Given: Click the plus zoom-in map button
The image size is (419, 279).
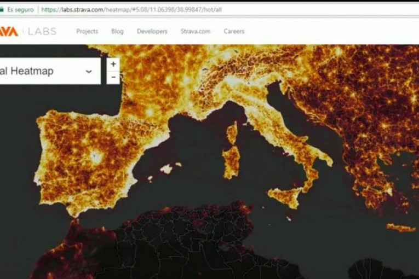Looking at the screenshot, I should [113, 64].
